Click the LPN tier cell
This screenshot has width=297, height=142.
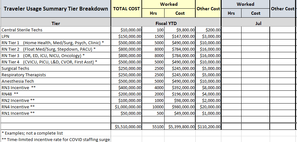pyautogui.click(x=5, y=36)
